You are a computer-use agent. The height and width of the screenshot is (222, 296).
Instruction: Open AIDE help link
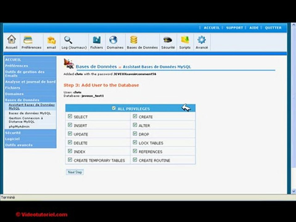pyautogui.click(x=254, y=28)
